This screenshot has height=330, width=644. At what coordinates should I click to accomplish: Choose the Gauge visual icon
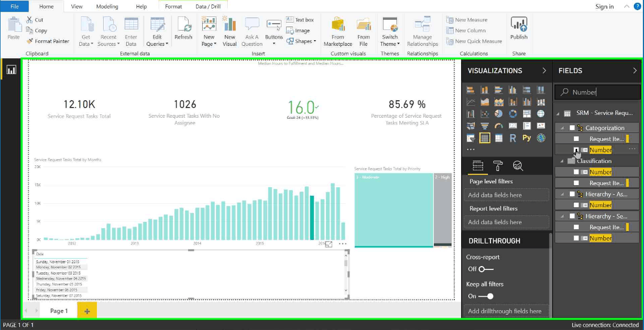click(498, 126)
